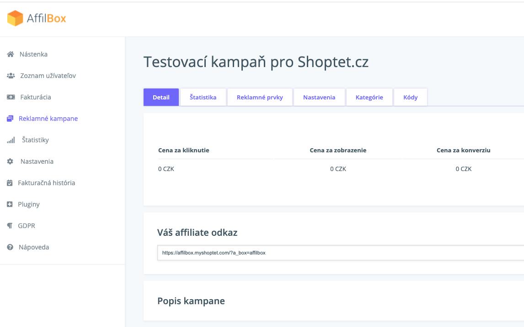Open Nastavenia in the sidebar menu
The width and height of the screenshot is (524, 327).
click(x=37, y=161)
